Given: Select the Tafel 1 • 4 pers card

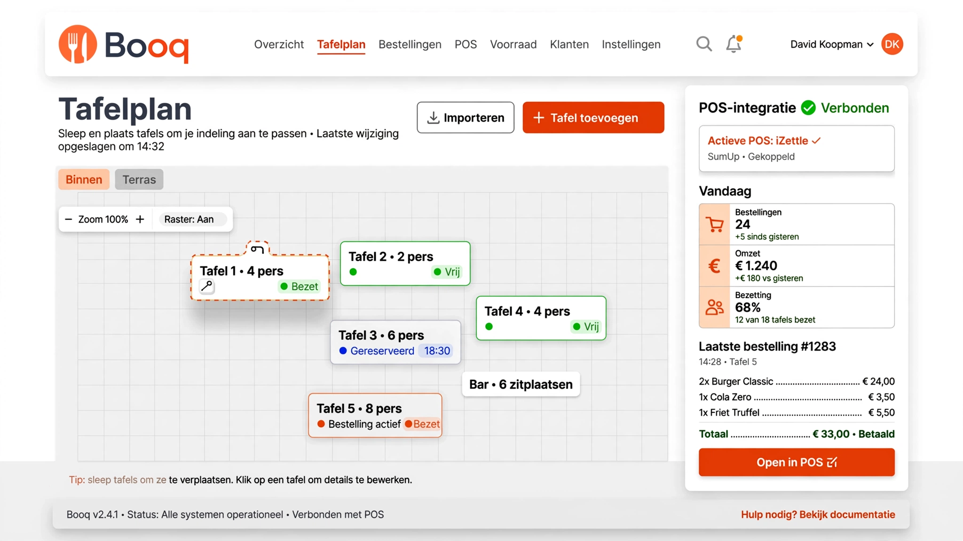Looking at the screenshot, I should 260,277.
